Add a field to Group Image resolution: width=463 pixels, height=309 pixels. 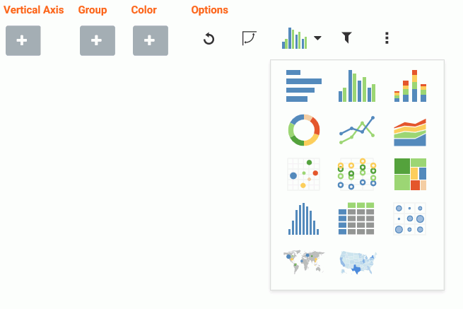coord(98,40)
